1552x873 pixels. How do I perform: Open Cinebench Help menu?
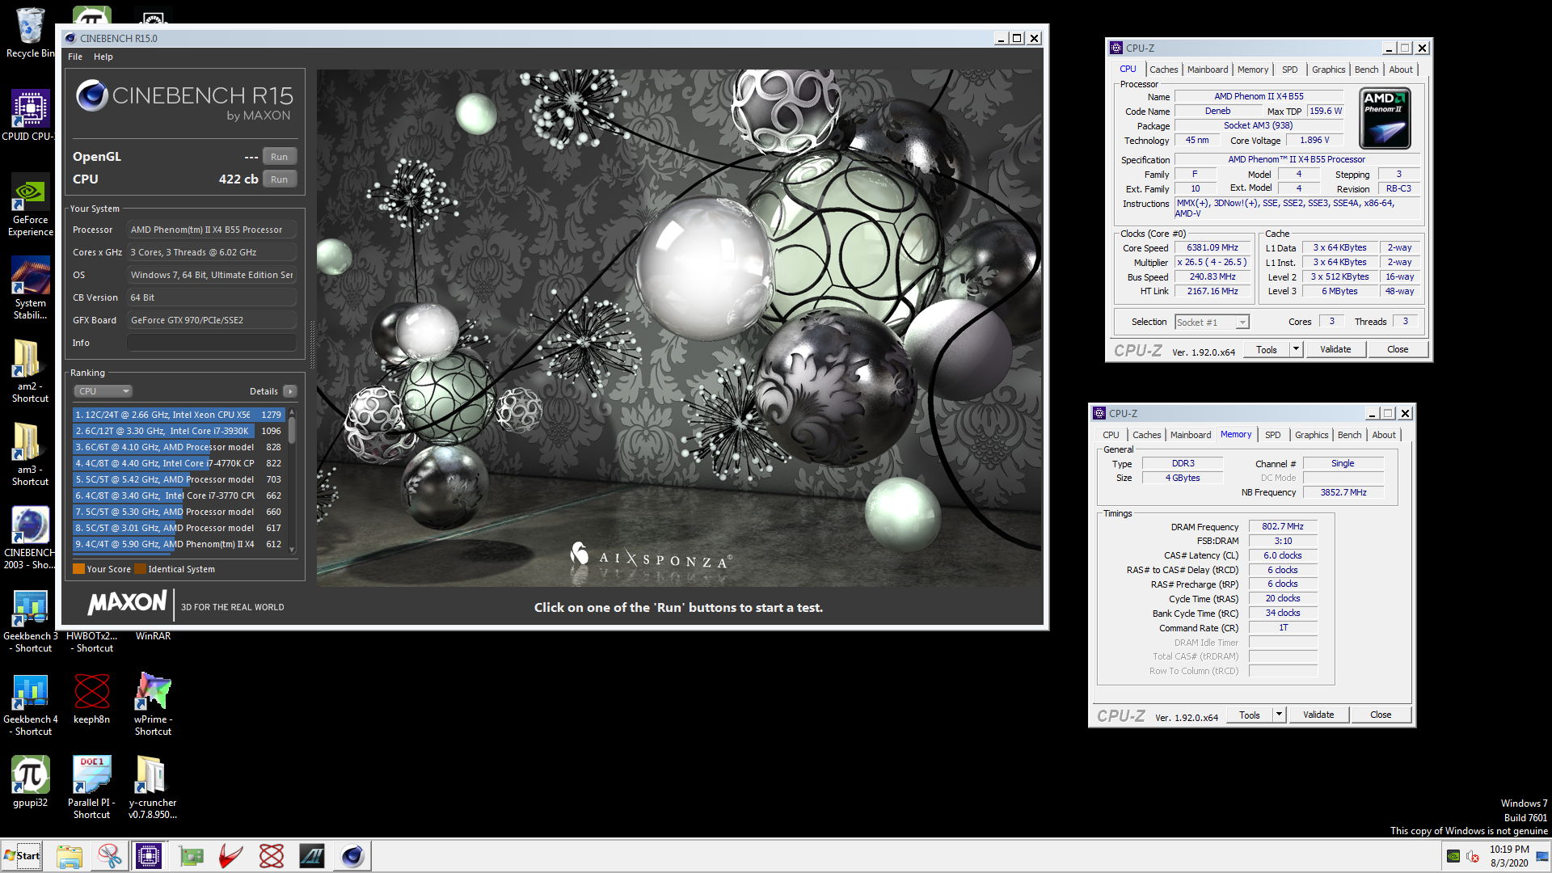(x=103, y=57)
